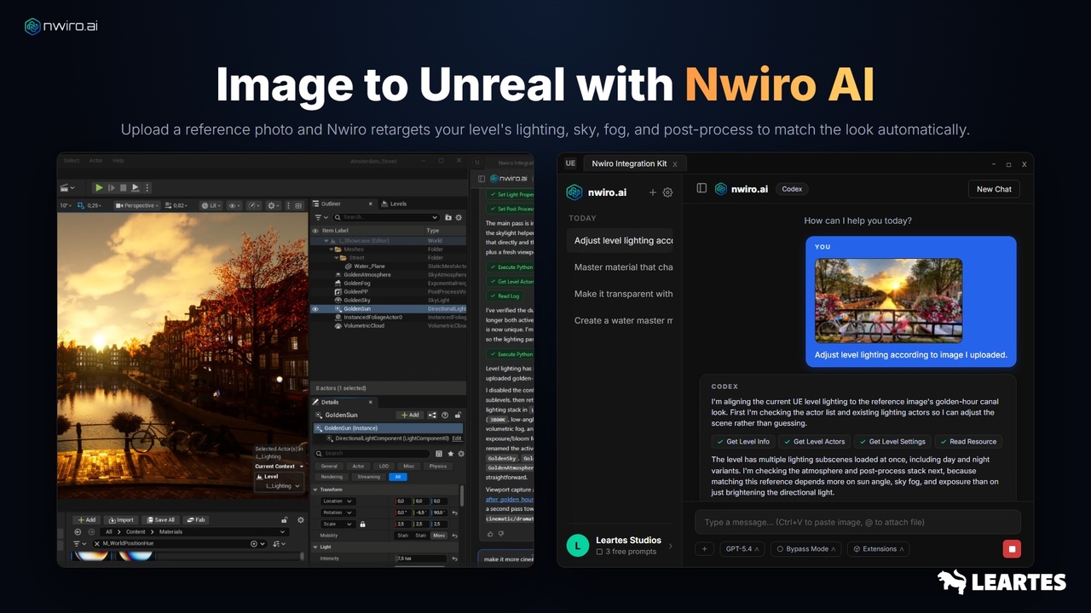
Task: Reset Rotation to default arrow
Action: pos(454,513)
